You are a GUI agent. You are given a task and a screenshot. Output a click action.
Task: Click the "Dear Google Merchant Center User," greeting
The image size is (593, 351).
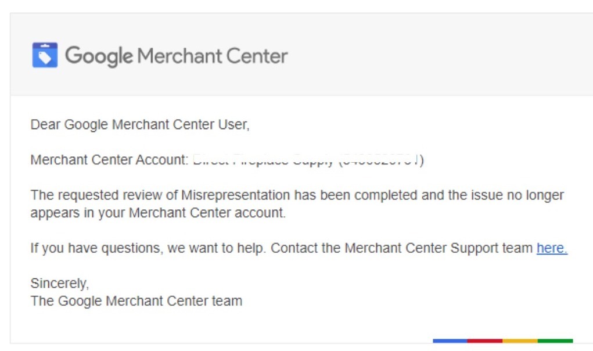point(139,124)
